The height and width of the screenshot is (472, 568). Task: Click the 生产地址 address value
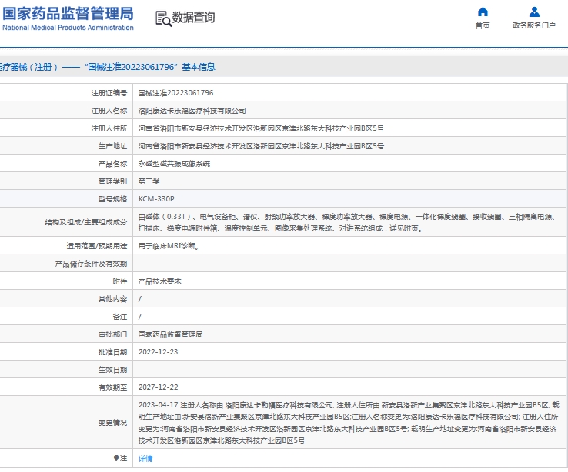point(261,146)
